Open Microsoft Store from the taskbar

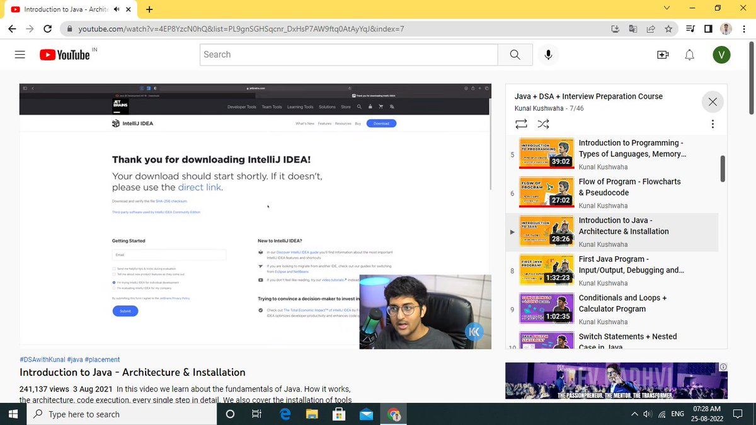pyautogui.click(x=339, y=414)
